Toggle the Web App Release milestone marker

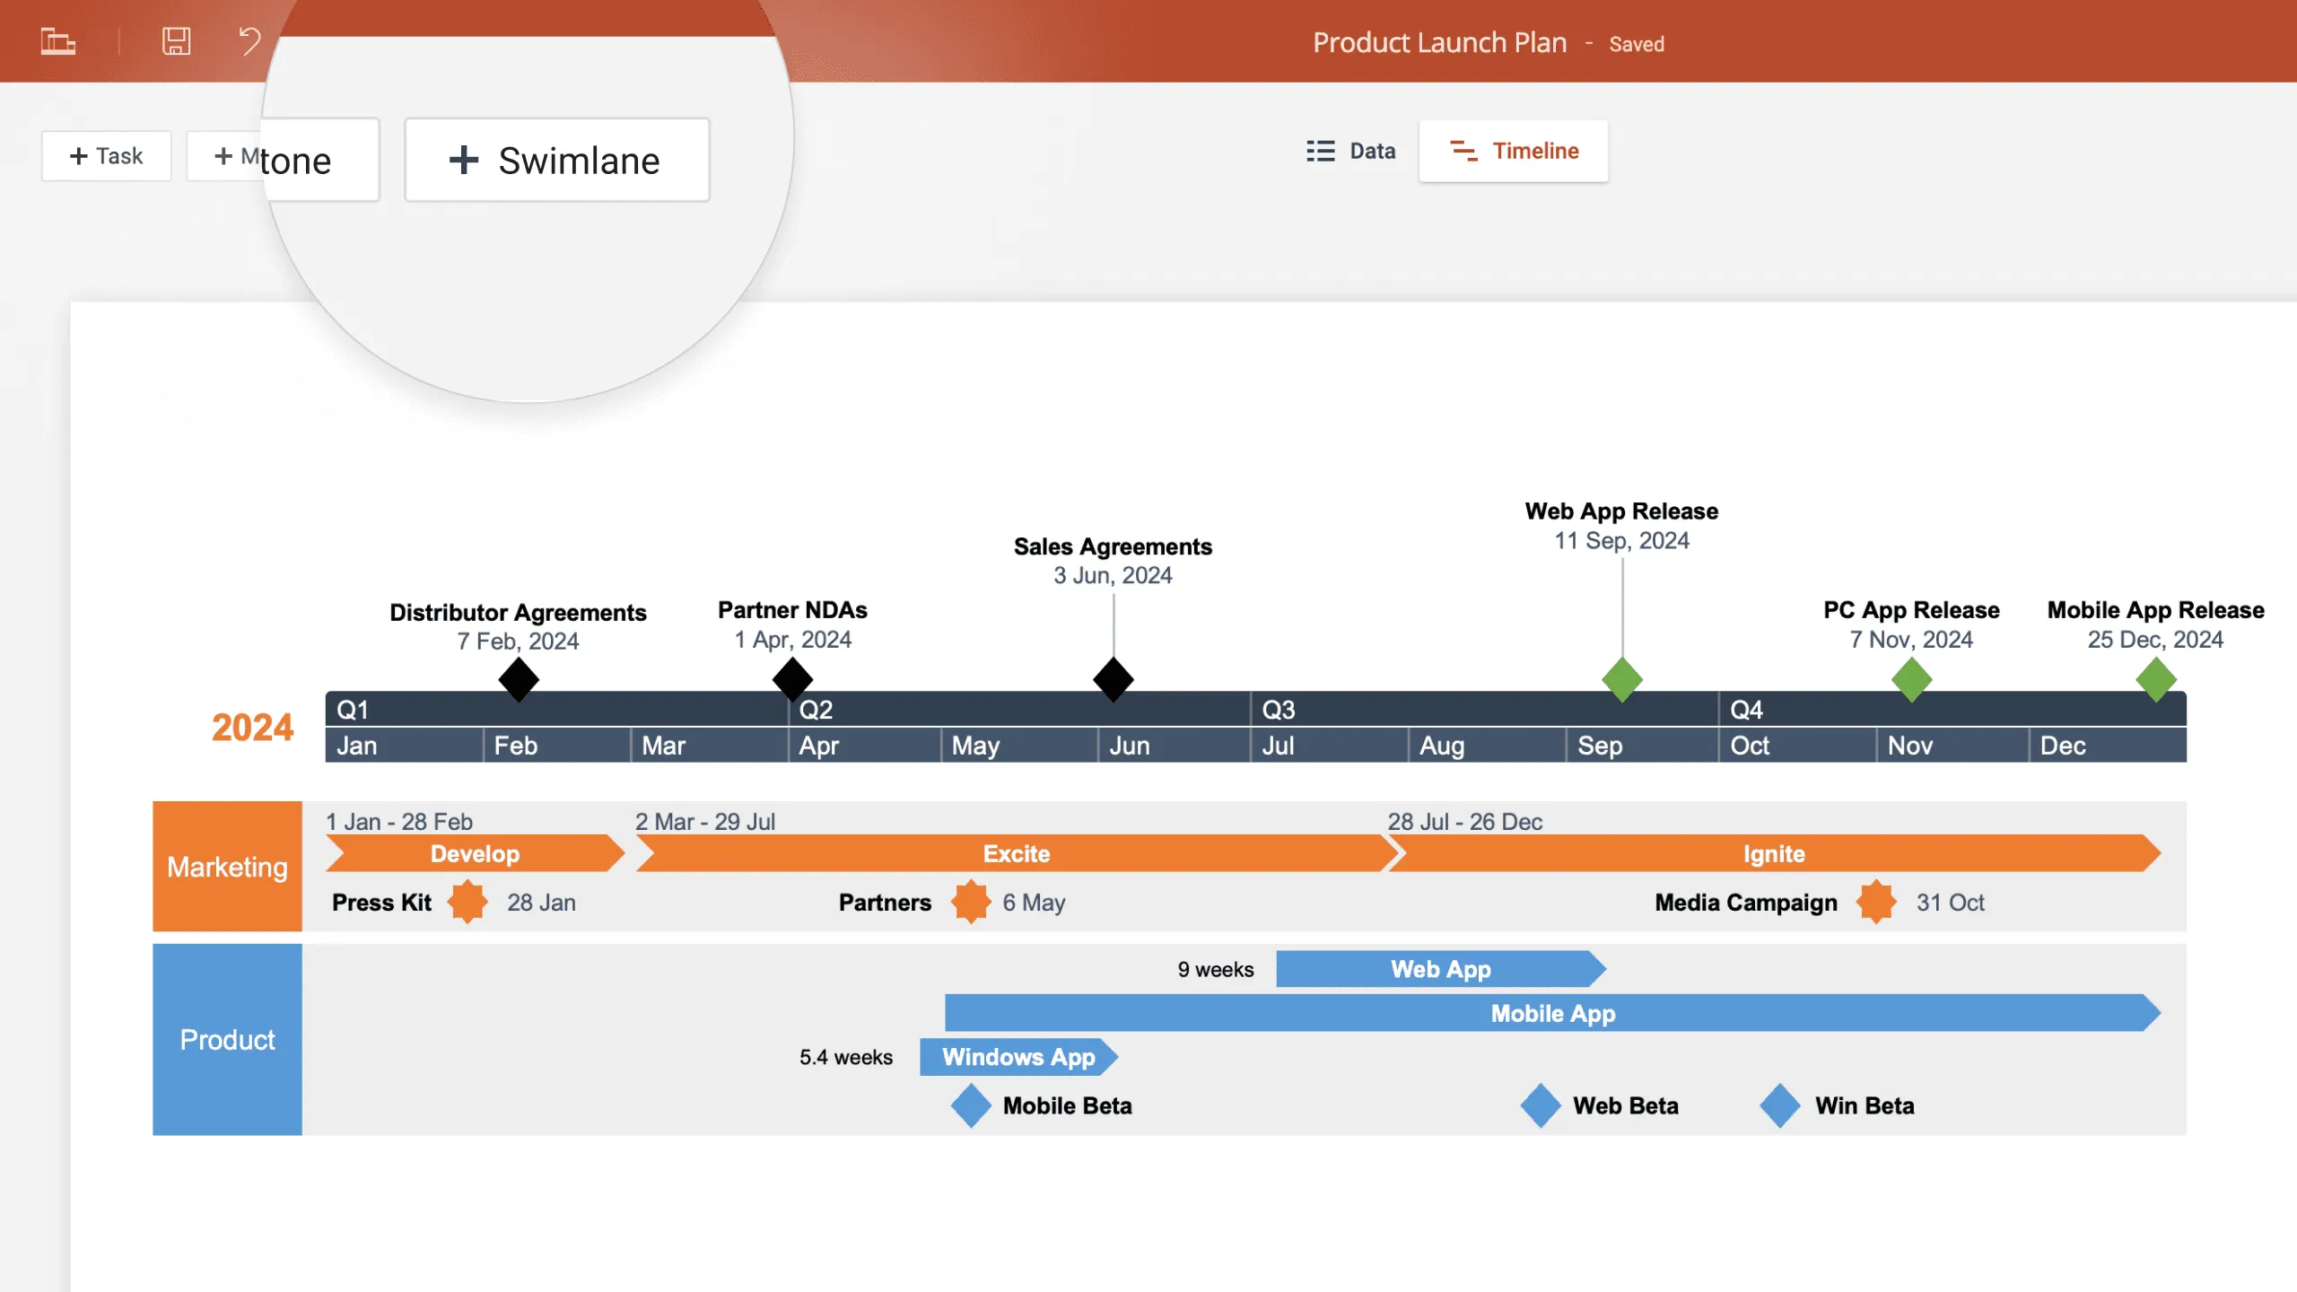1620,678
